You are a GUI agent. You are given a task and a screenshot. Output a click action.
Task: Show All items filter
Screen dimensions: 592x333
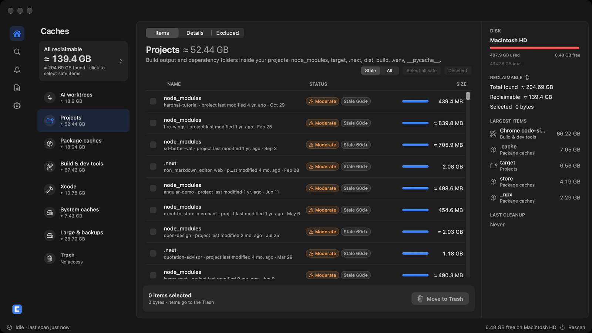coord(390,71)
